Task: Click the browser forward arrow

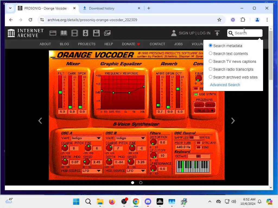Action: click(x=21, y=20)
